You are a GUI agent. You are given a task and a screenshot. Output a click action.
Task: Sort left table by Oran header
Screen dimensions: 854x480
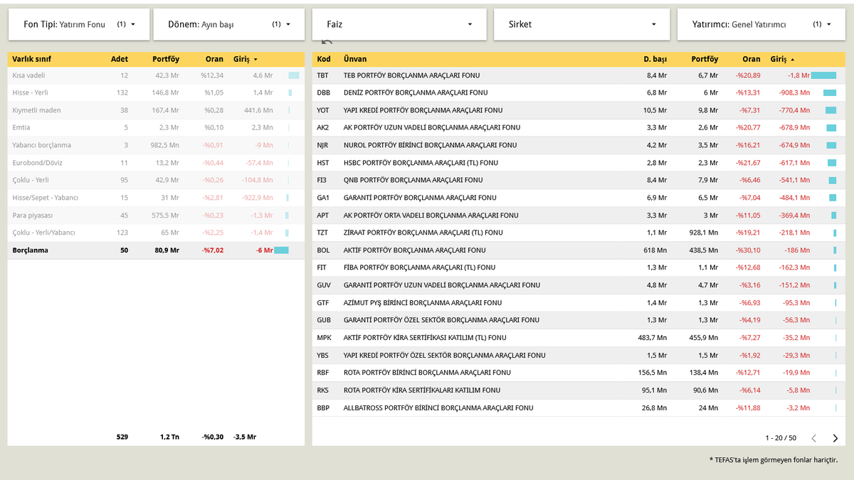(214, 59)
